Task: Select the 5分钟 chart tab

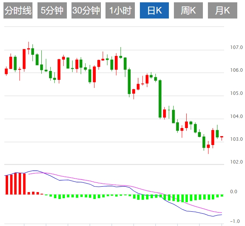Action: pyautogui.click(x=52, y=11)
